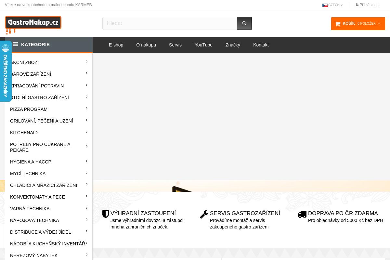Screen dimensions: 390x260
Task: Expand the Pizza Program category arrow
Action: [87, 109]
